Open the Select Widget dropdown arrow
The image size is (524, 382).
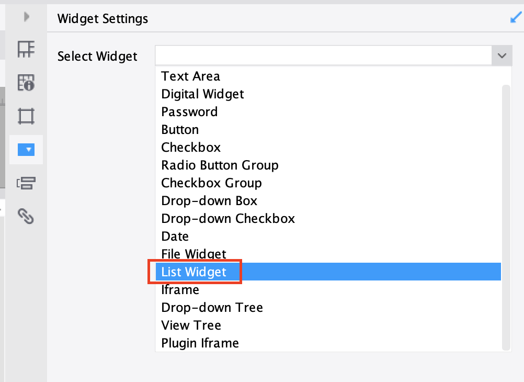click(502, 55)
